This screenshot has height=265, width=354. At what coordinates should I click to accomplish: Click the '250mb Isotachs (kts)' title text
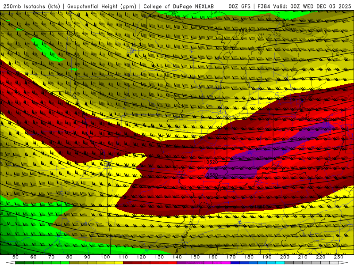(x=31, y=7)
